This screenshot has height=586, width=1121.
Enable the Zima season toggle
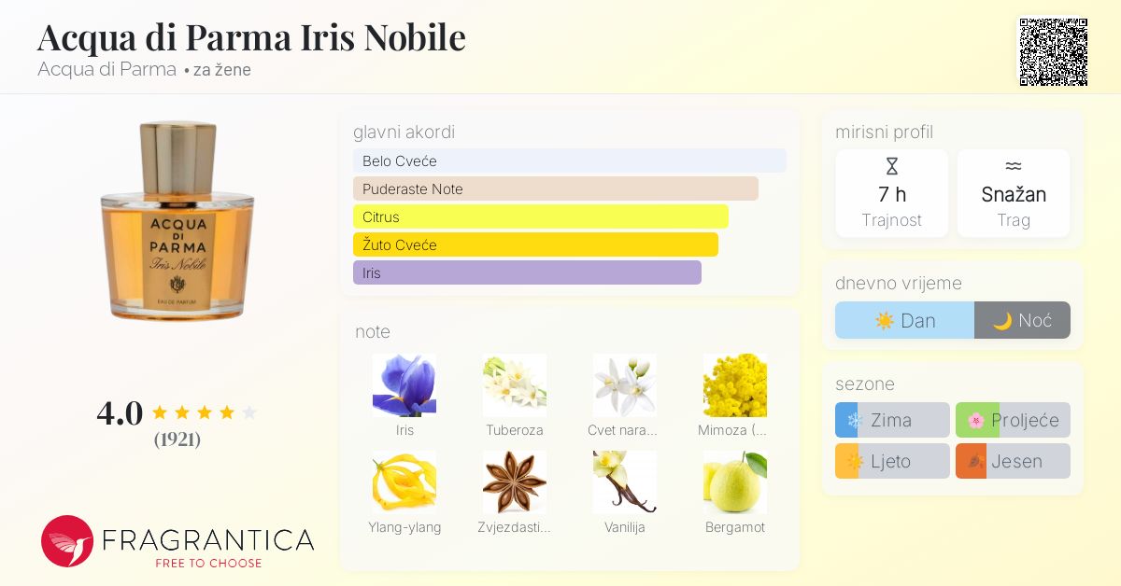click(x=892, y=420)
